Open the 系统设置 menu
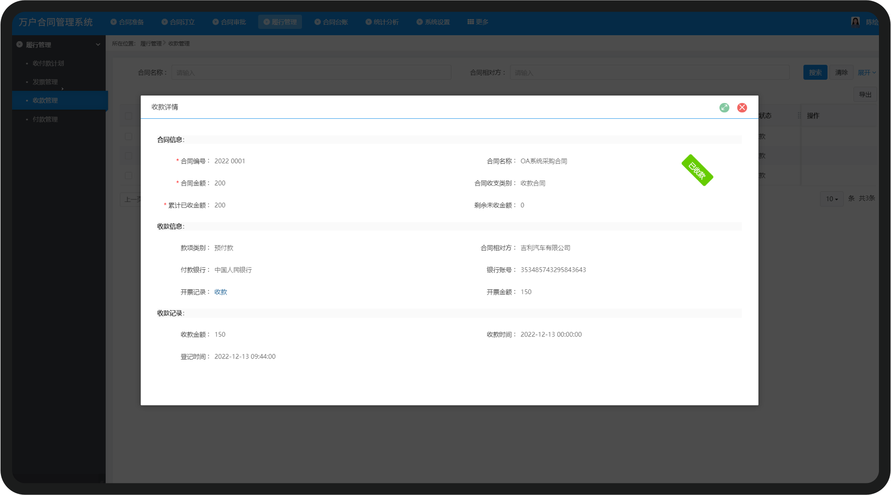Image resolution: width=891 pixels, height=495 pixels. 433,22
